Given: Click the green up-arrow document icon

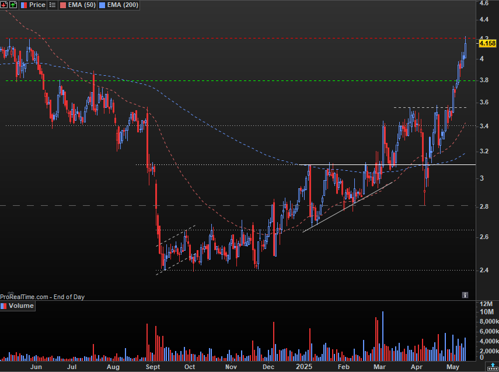Looking at the screenshot, I should click(13, 5).
